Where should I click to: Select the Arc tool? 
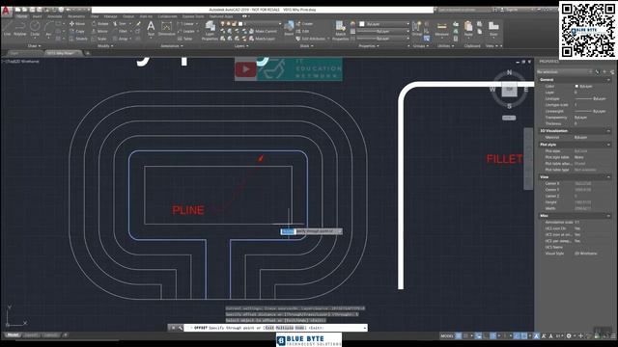(48, 28)
